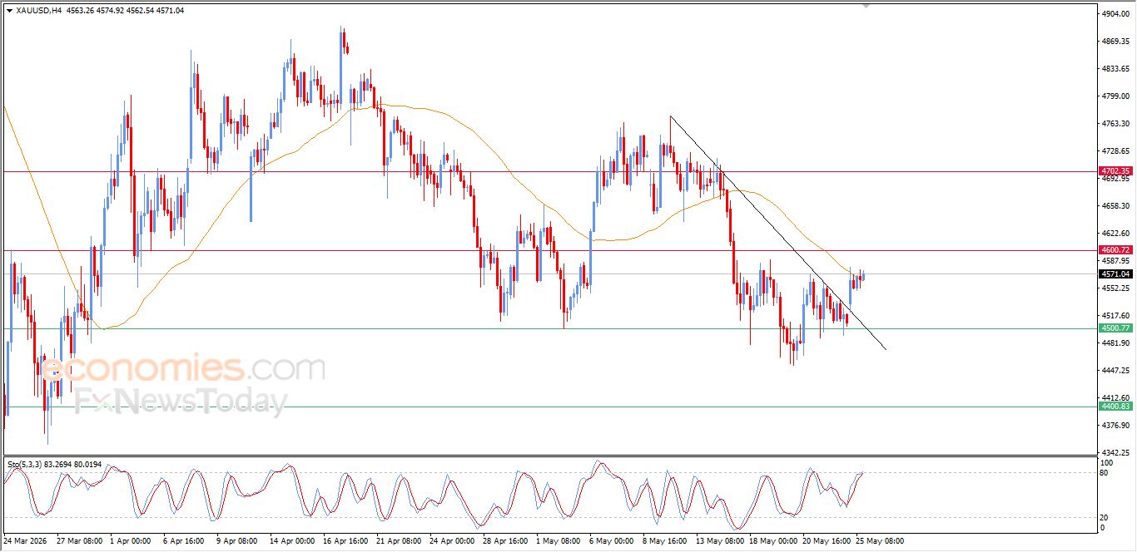This screenshot has height=552, width=1137.
Task: Click the current price label 4571.04
Action: pyautogui.click(x=1115, y=274)
